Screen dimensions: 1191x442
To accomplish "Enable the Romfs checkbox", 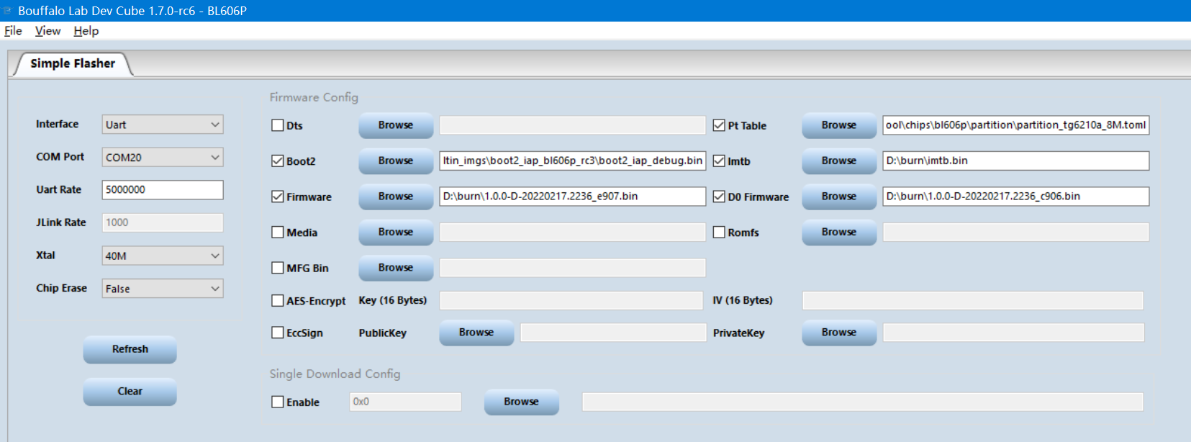I will (x=718, y=233).
